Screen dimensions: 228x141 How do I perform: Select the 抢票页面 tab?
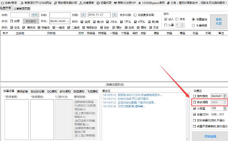[6, 9]
